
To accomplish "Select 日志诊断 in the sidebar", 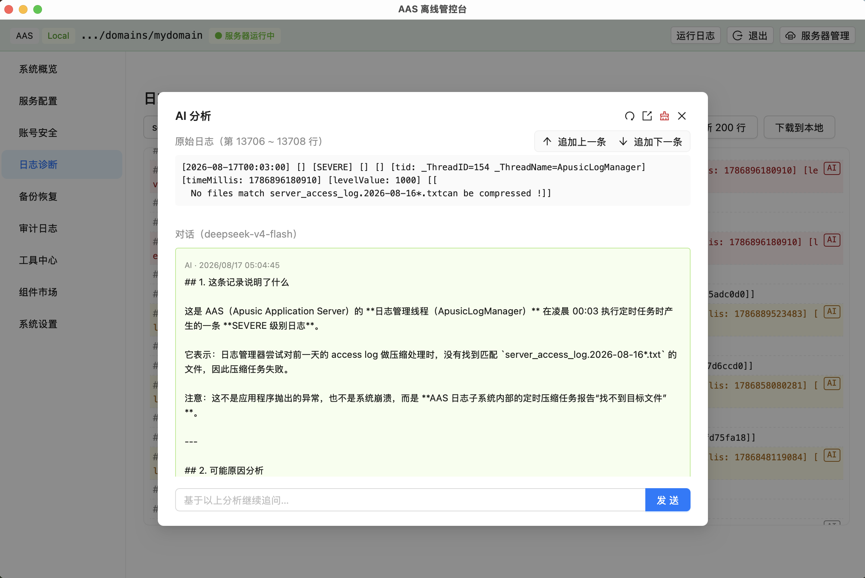I will pos(62,164).
